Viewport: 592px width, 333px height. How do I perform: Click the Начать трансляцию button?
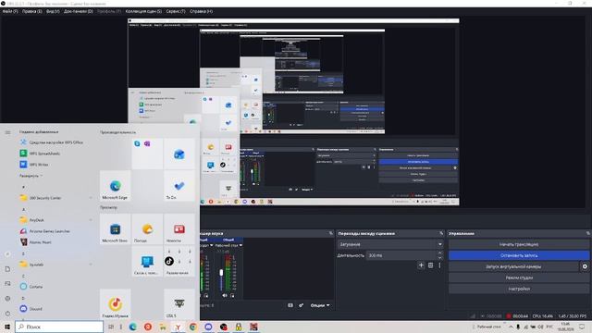click(x=519, y=244)
